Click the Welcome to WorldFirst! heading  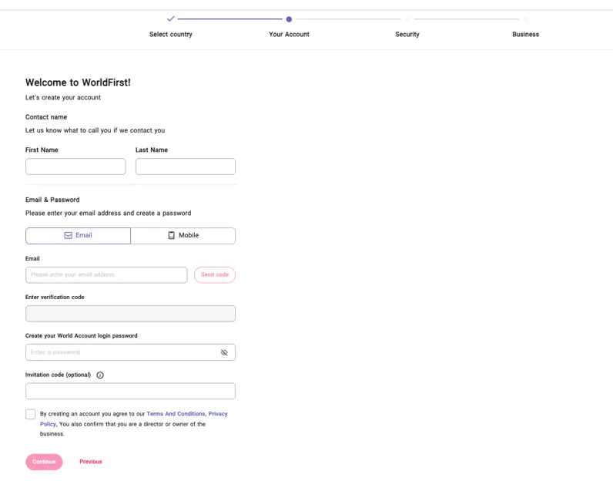(x=79, y=82)
